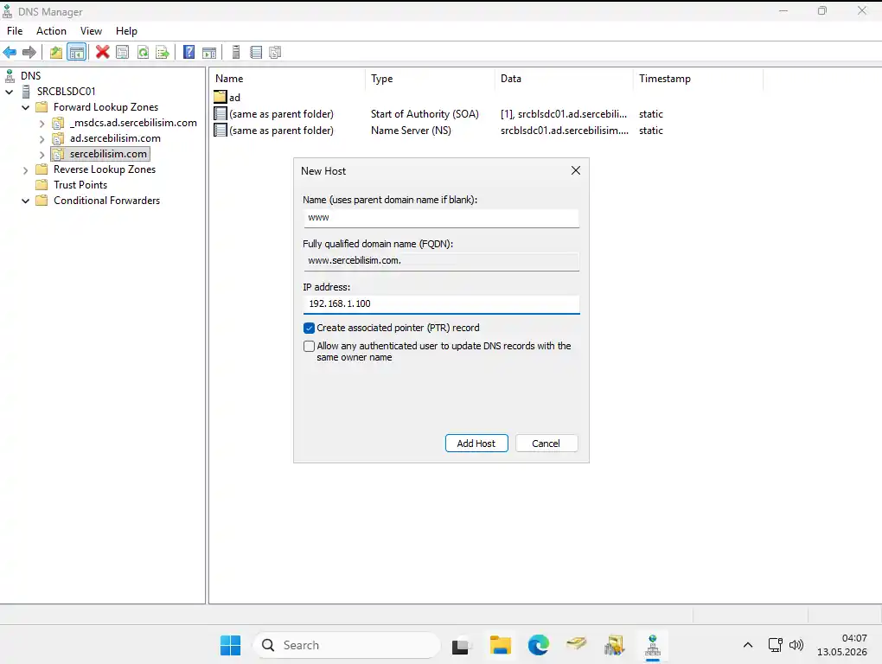Click the Data column header
The width and height of the screenshot is (882, 664).
pos(564,79)
